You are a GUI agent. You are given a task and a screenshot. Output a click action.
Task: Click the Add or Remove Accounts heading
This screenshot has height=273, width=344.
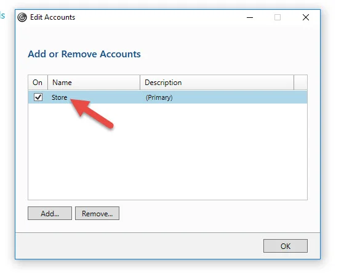[x=84, y=54]
